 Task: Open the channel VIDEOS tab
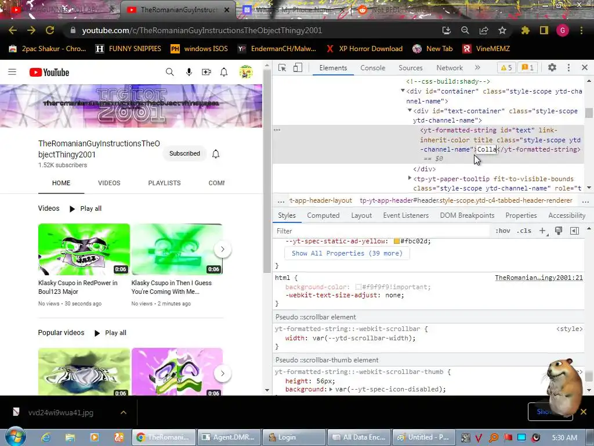coord(109,183)
